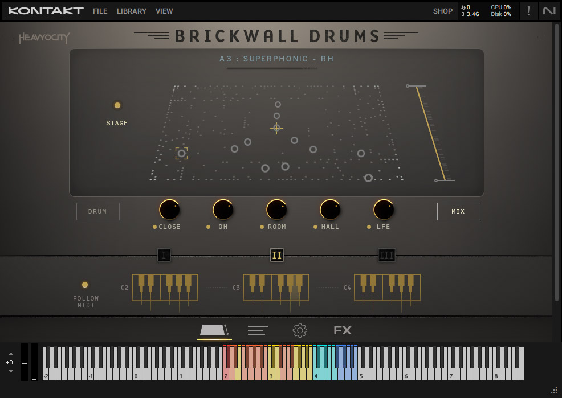Adjust the ROOM mic knob
562x398 pixels.
click(x=276, y=210)
